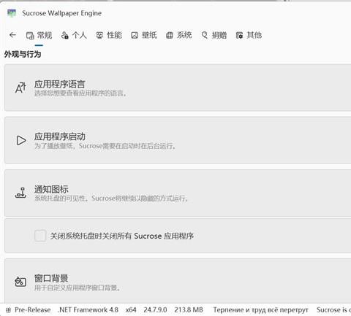The image size is (351, 316).
Task: Click the 其他 tab's gear-window icon
Action: 239,36
